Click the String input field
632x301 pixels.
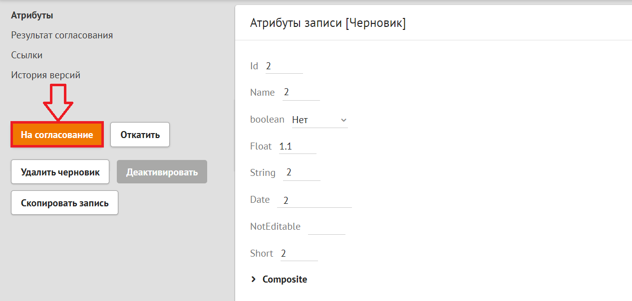click(x=302, y=173)
